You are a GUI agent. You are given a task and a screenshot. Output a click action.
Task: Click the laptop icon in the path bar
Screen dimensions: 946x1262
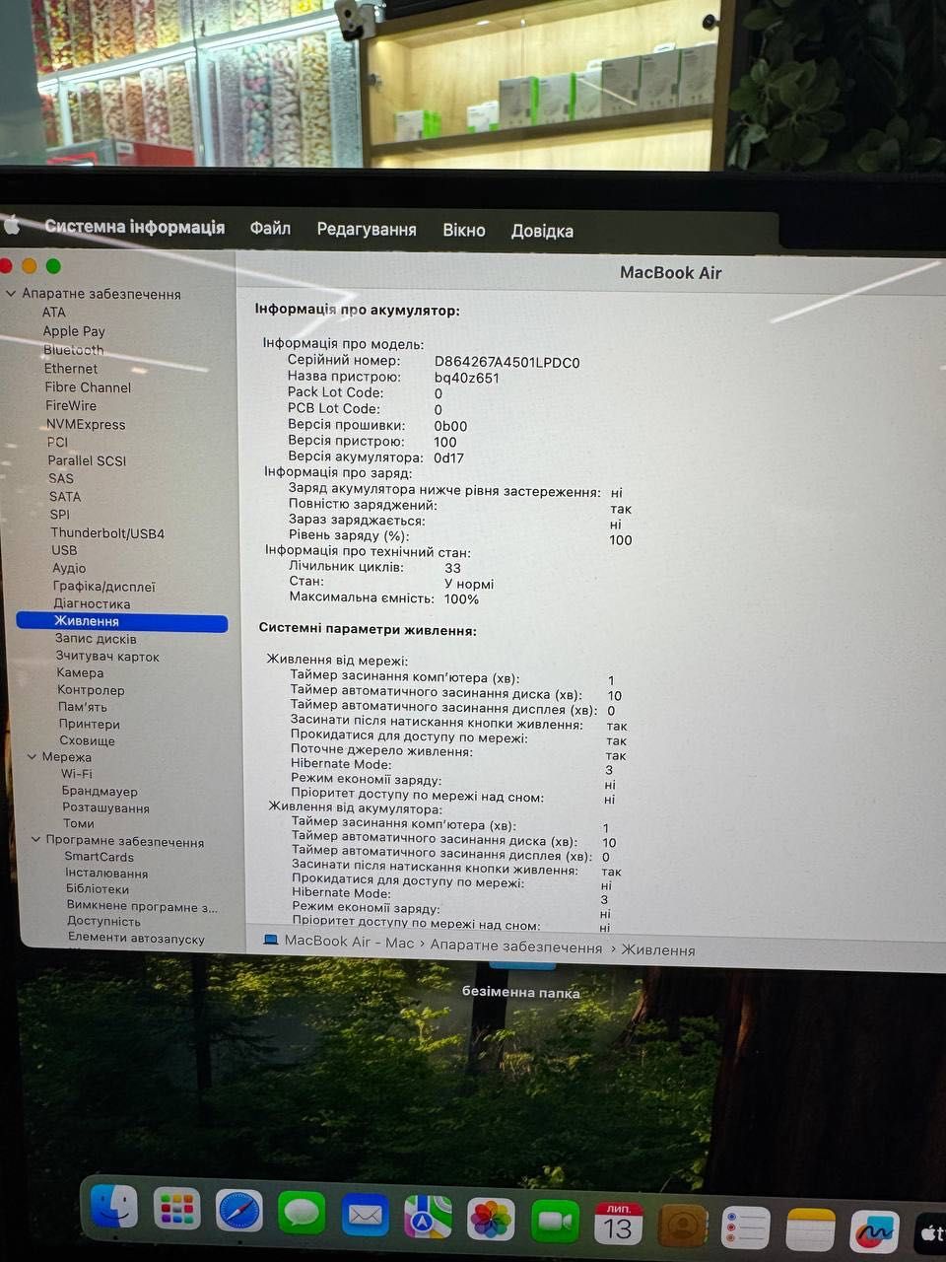click(x=271, y=940)
